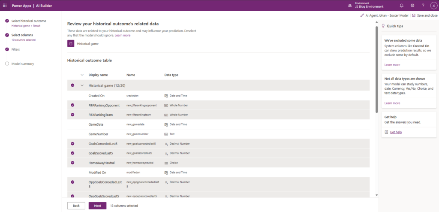Viewport: 439px width, 212px height.
Task: Open the notifications bell icon
Action: (402, 6)
